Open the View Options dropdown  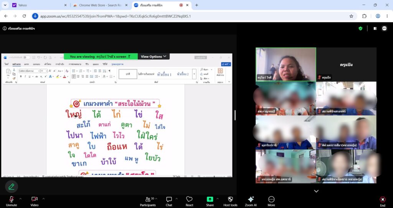pyautogui.click(x=154, y=57)
